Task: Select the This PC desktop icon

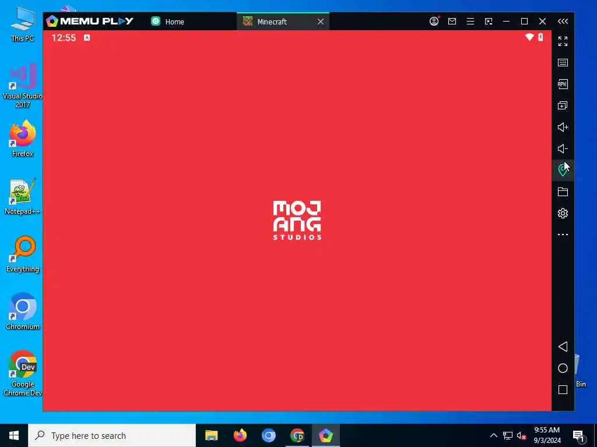Action: 23,23
